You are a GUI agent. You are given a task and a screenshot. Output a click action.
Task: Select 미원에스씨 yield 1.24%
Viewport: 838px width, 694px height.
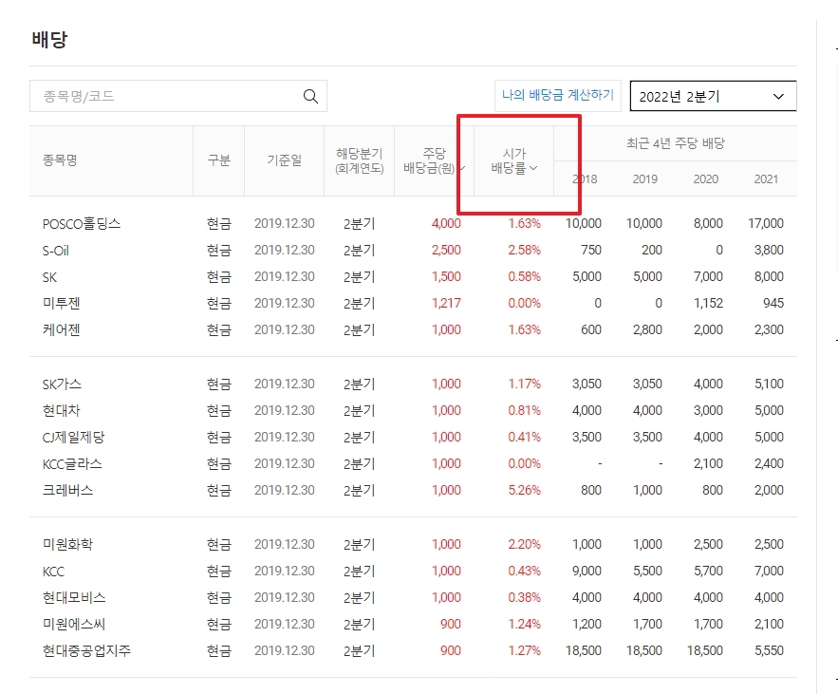[x=524, y=624]
